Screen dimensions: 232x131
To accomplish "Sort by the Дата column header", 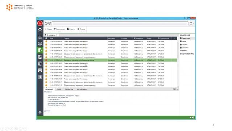I will [x=56, y=38].
